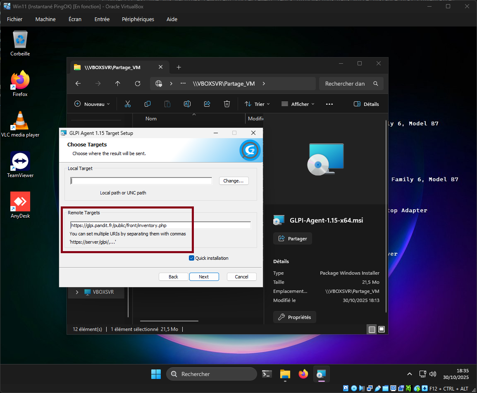
Task: Uncheck the Quick installation checkbox
Action: tap(191, 258)
